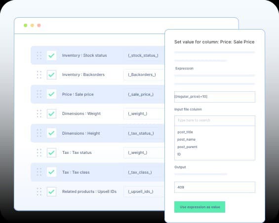Click the Tax : Tax status label
279x223 pixels.
[77, 152]
